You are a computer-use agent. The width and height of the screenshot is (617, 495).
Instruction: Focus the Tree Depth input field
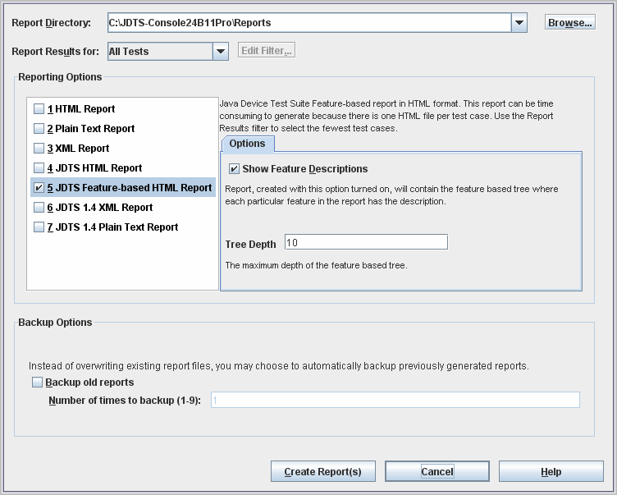[x=366, y=242]
